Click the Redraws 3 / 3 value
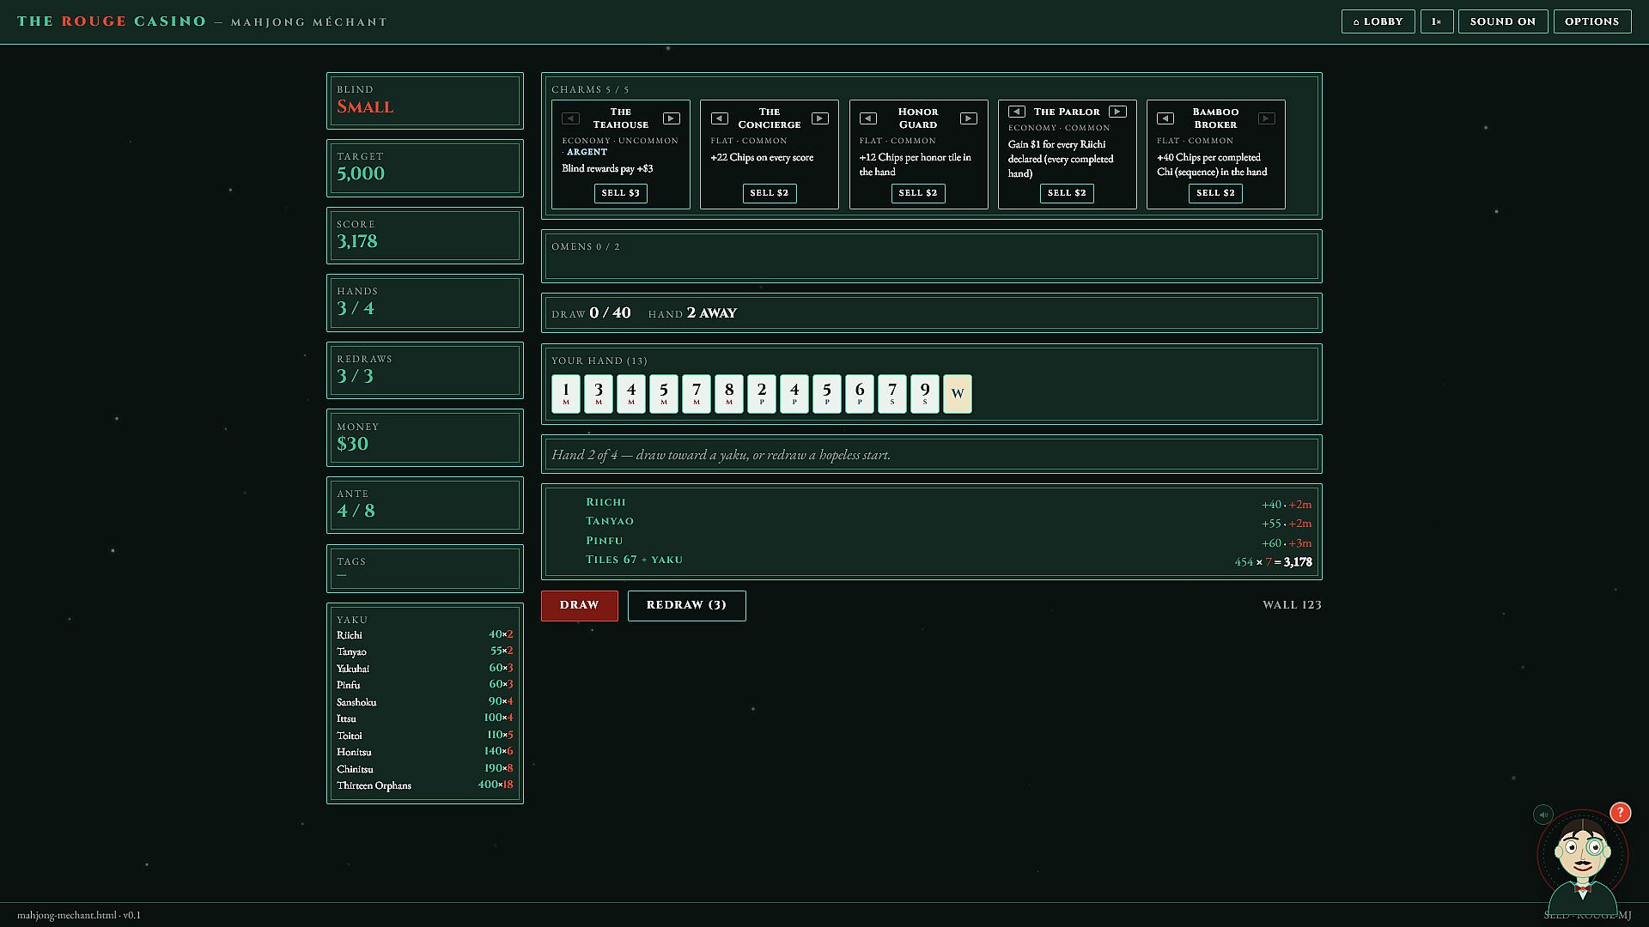This screenshot has width=1649, height=927. coord(355,376)
